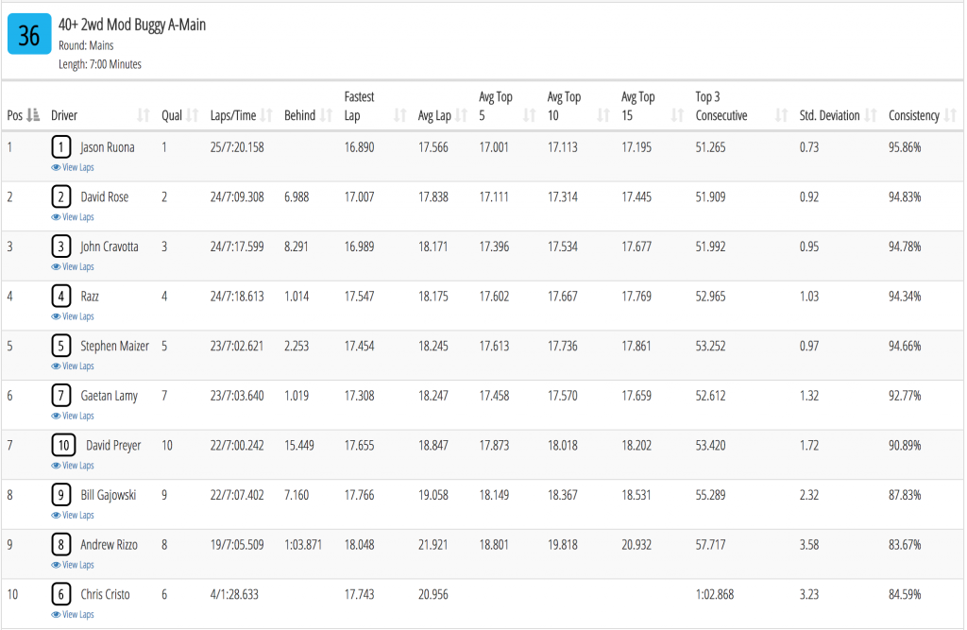The width and height of the screenshot is (967, 630).
Task: Open View Laps for Chris Cristo
Action: (x=73, y=615)
